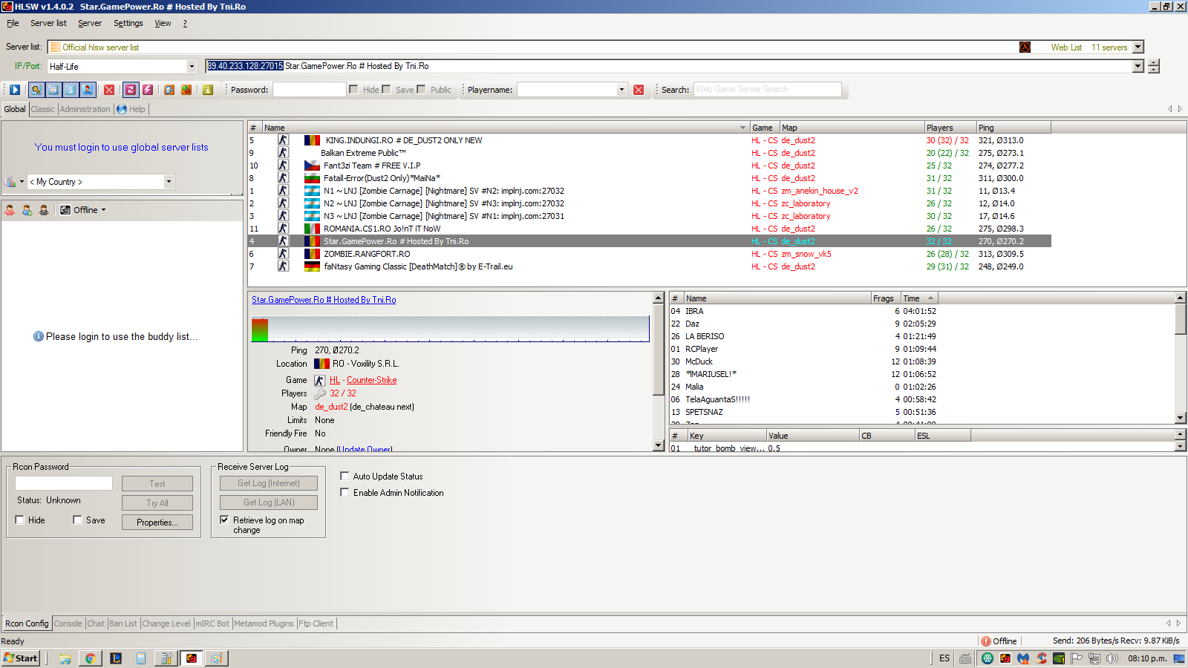This screenshot has width=1188, height=668.
Task: Click the add buddy icon with plus
Action: point(27,210)
